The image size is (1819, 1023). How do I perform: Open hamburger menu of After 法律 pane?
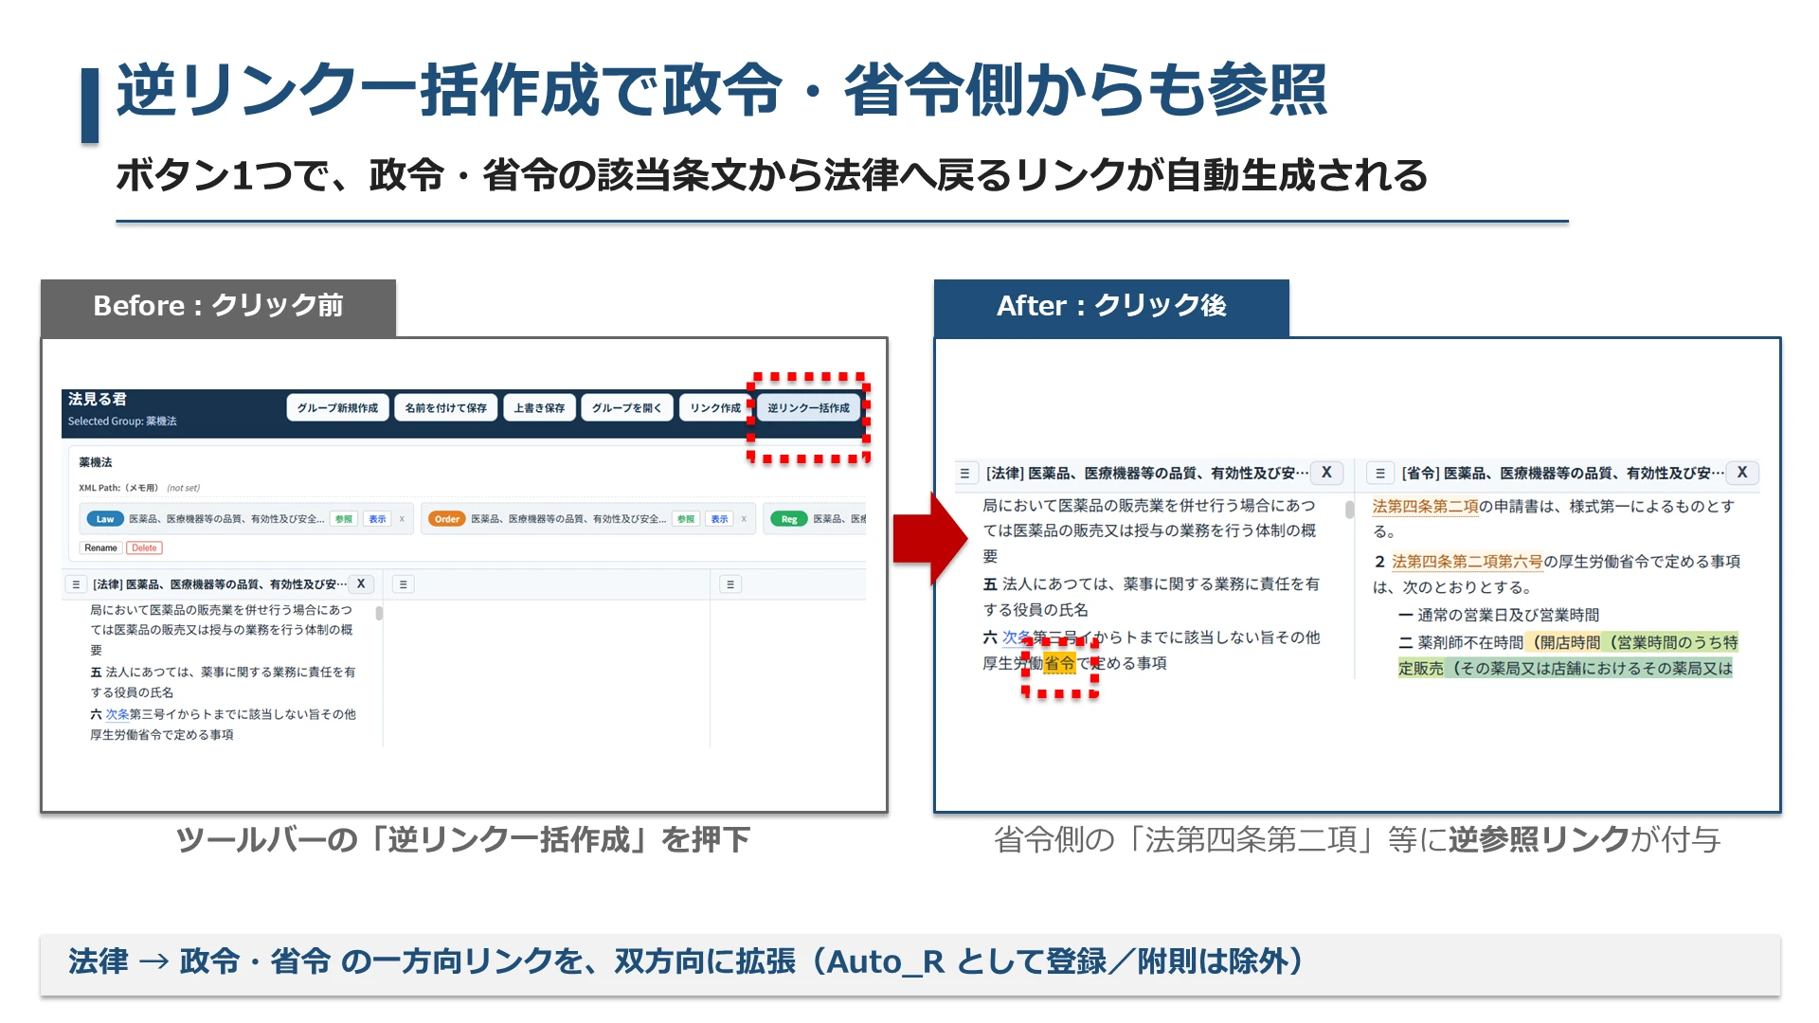coord(964,473)
